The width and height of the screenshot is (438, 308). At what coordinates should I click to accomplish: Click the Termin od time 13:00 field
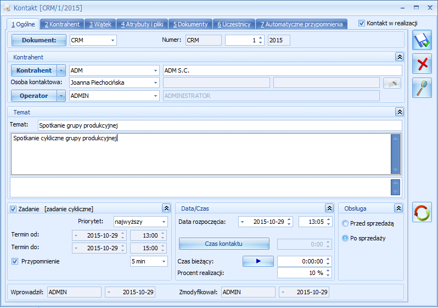pos(148,235)
